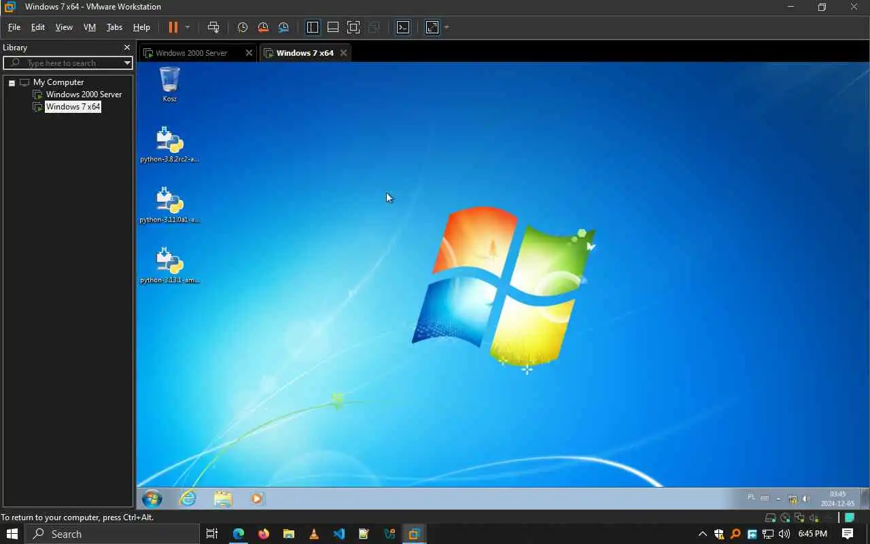Select the python-3.13.1 installer icon
Image resolution: width=870 pixels, height=544 pixels.
pyautogui.click(x=170, y=265)
